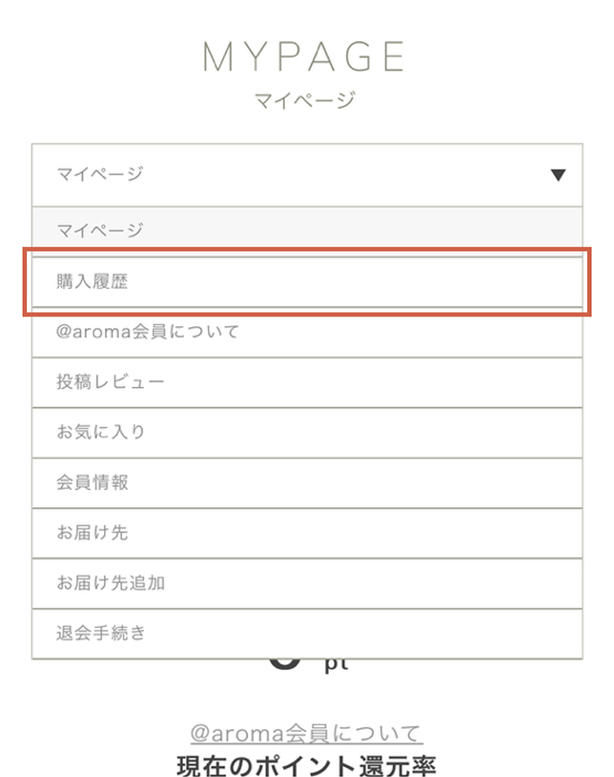Click the マイページ subtitle under MYPAGE

pyautogui.click(x=305, y=101)
